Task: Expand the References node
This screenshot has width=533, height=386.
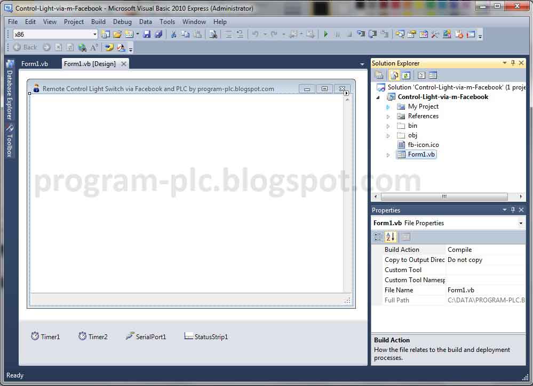Action: click(x=388, y=117)
